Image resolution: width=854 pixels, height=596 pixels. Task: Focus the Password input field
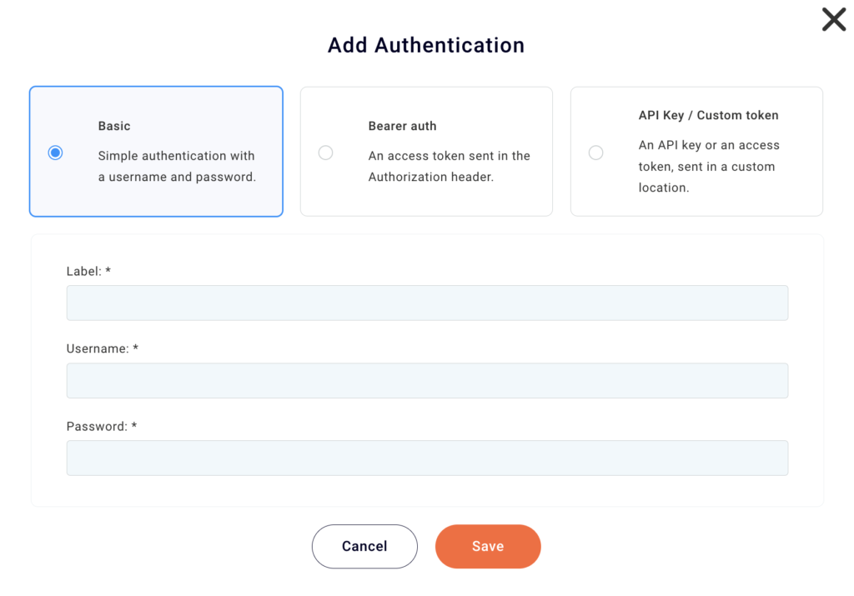pyautogui.click(x=427, y=458)
